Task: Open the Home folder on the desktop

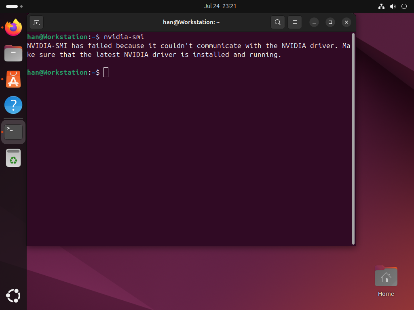Action: click(x=386, y=281)
